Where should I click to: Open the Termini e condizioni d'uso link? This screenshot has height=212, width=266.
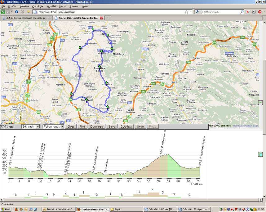tap(246, 125)
